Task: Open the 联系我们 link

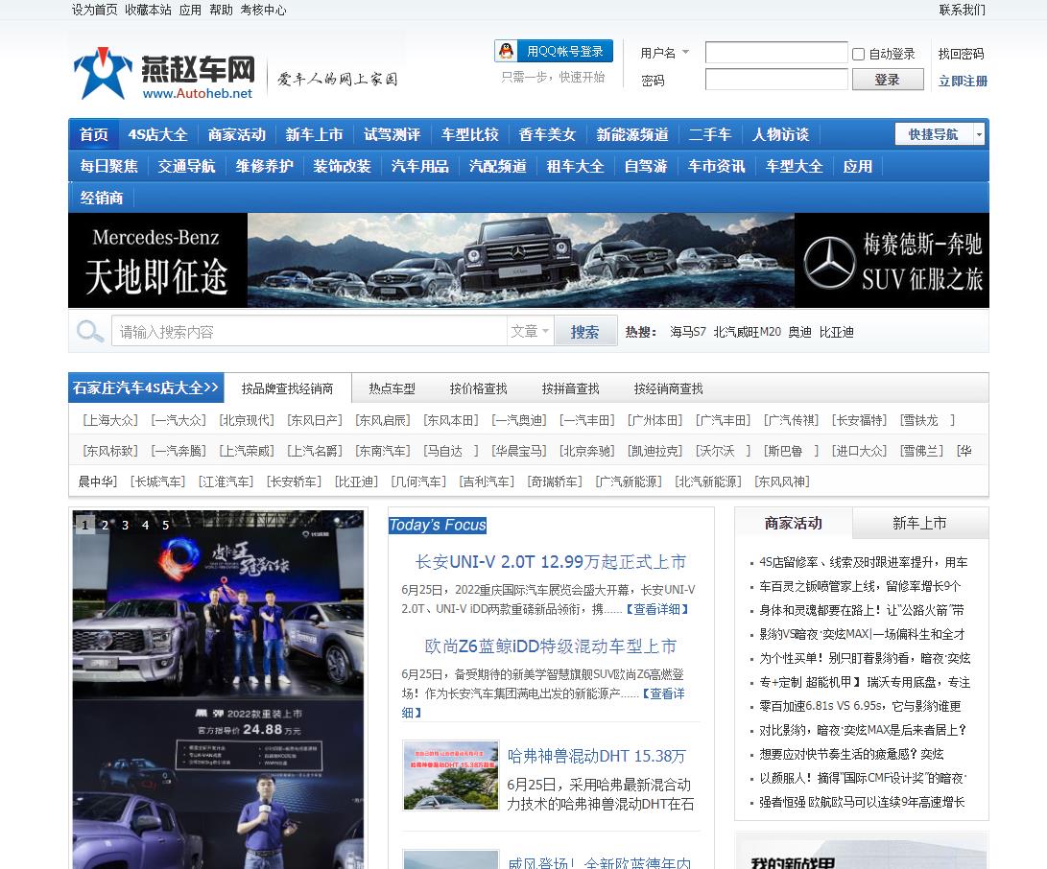Action: click(963, 10)
